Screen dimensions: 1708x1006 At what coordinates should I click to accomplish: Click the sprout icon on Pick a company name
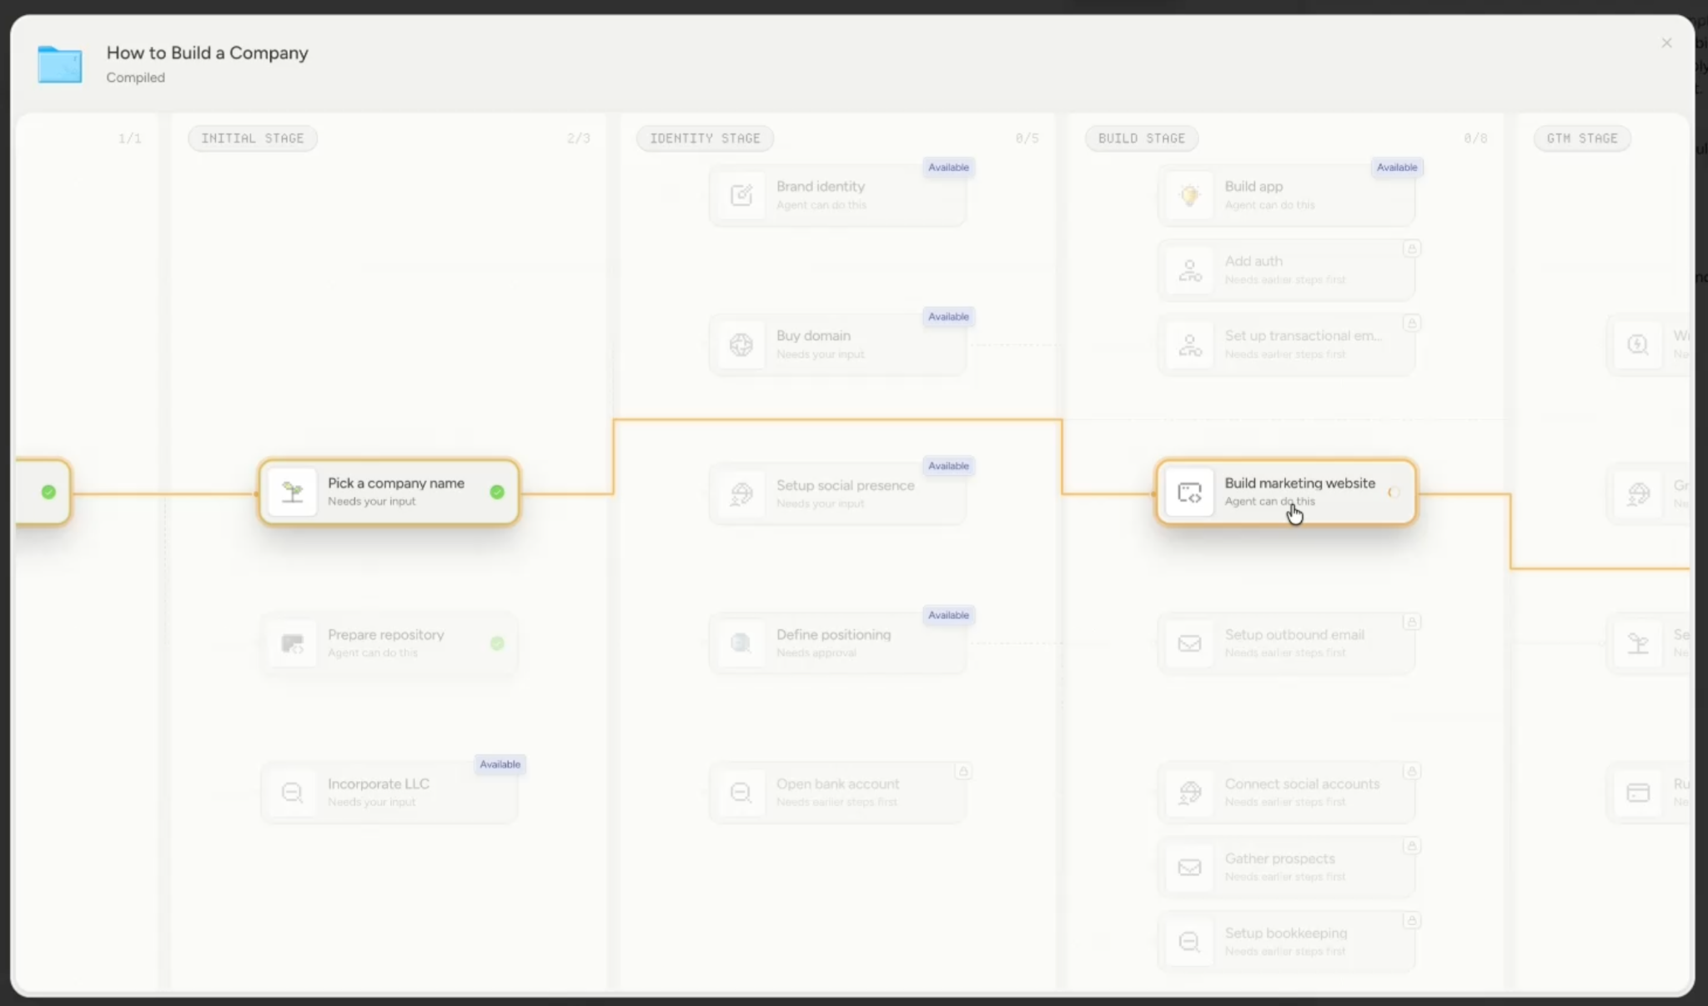click(x=293, y=492)
